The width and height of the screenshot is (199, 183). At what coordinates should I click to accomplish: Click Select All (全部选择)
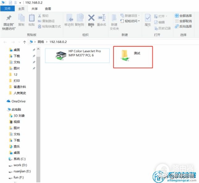[x=183, y=16]
